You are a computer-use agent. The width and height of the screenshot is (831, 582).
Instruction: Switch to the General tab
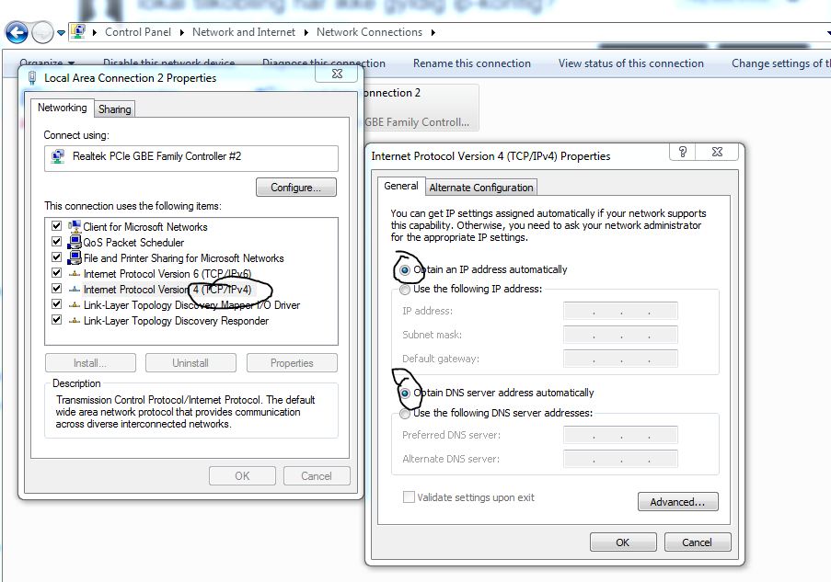click(x=401, y=186)
